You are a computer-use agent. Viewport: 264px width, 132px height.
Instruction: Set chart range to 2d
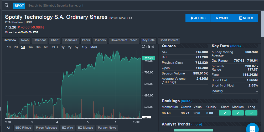click(16, 47)
